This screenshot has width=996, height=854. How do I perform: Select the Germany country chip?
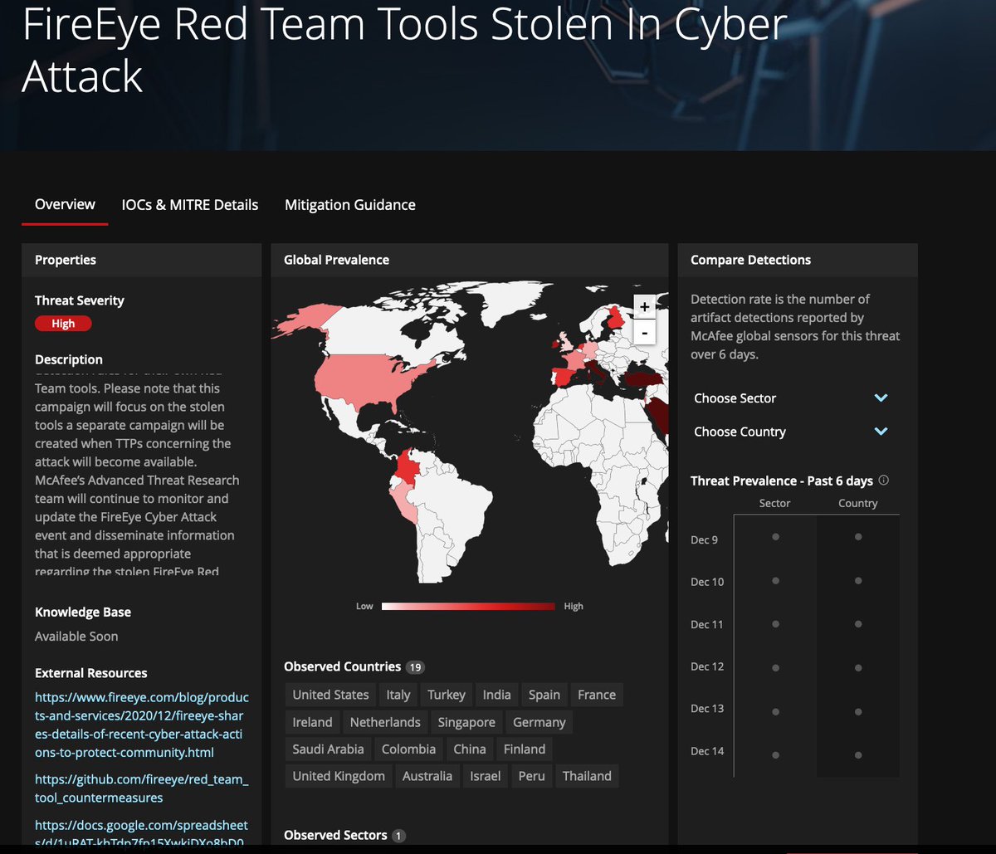[539, 722]
